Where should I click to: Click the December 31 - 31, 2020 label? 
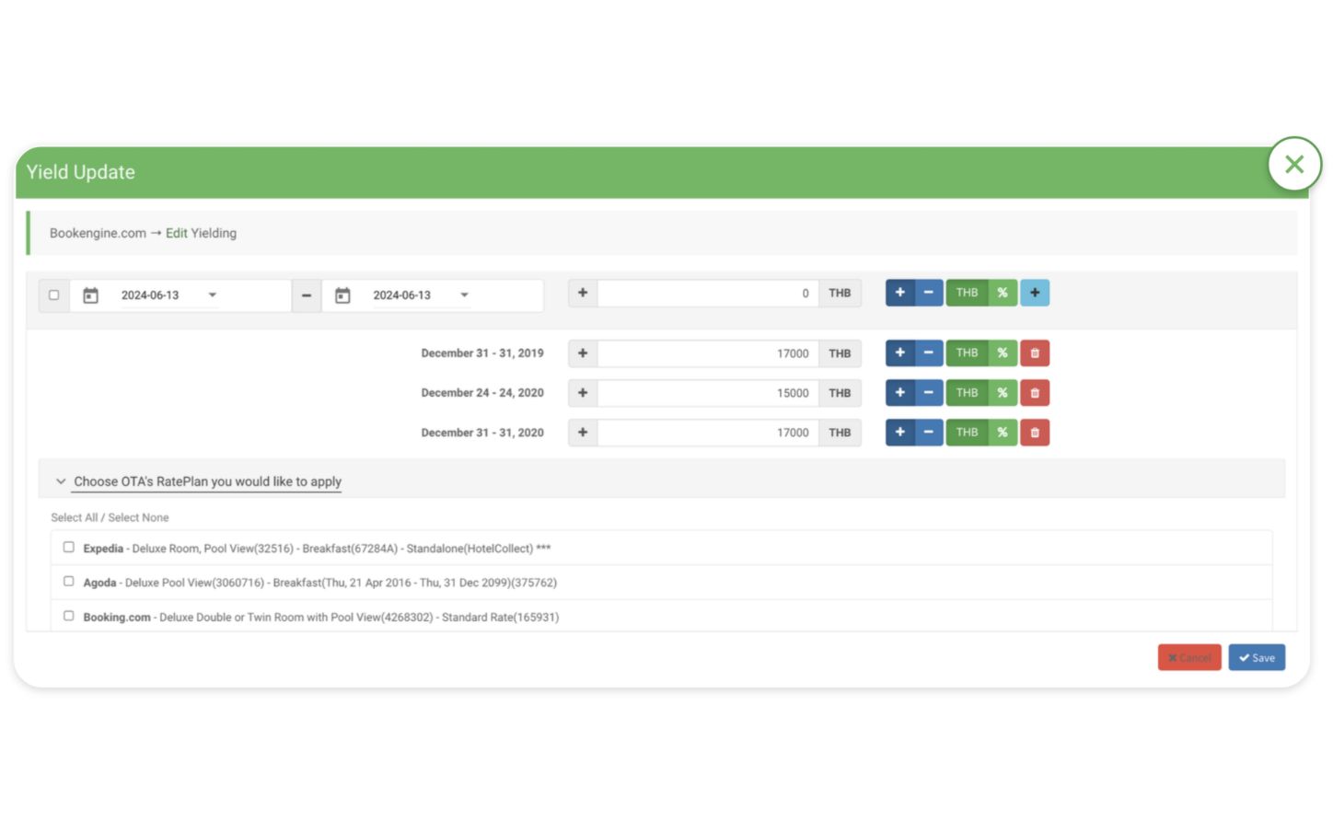[482, 433]
